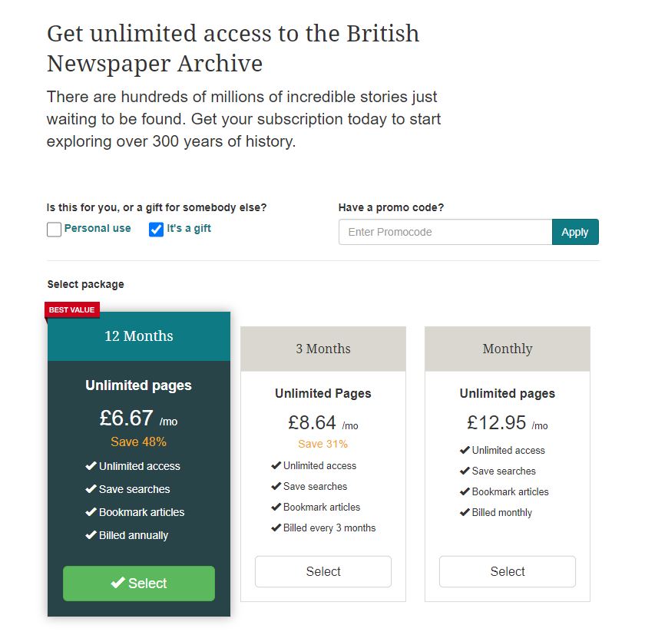
Task: Click checkmark next to 3 Months Save searches
Action: pos(276,486)
